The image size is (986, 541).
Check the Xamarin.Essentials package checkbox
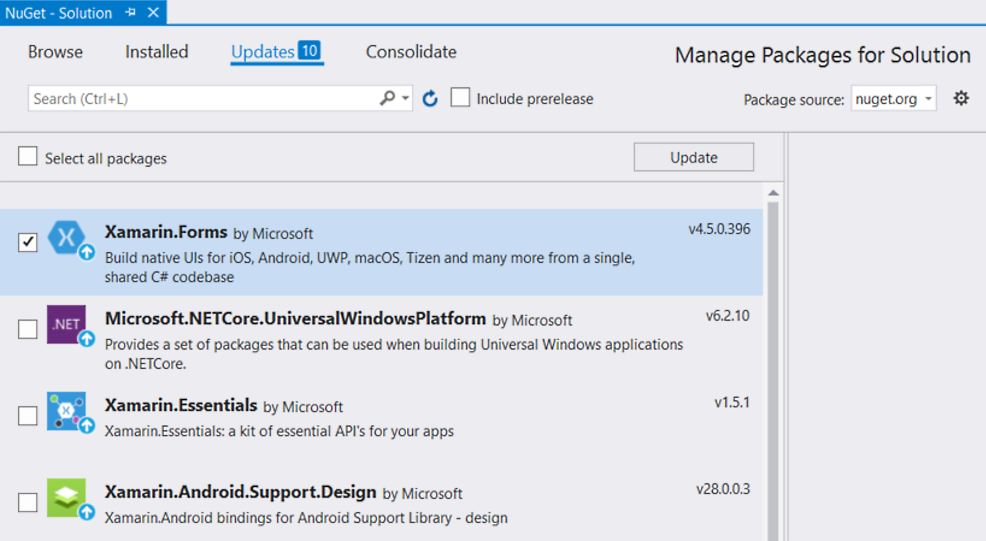click(x=28, y=415)
